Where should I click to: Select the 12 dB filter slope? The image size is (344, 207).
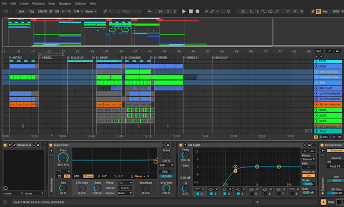click(x=59, y=176)
